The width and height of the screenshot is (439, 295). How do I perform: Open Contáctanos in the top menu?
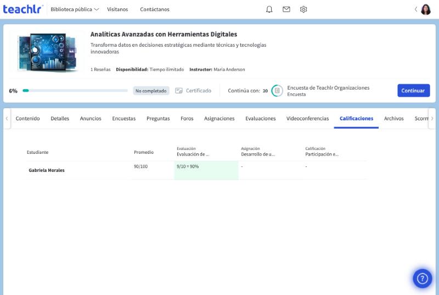click(155, 9)
